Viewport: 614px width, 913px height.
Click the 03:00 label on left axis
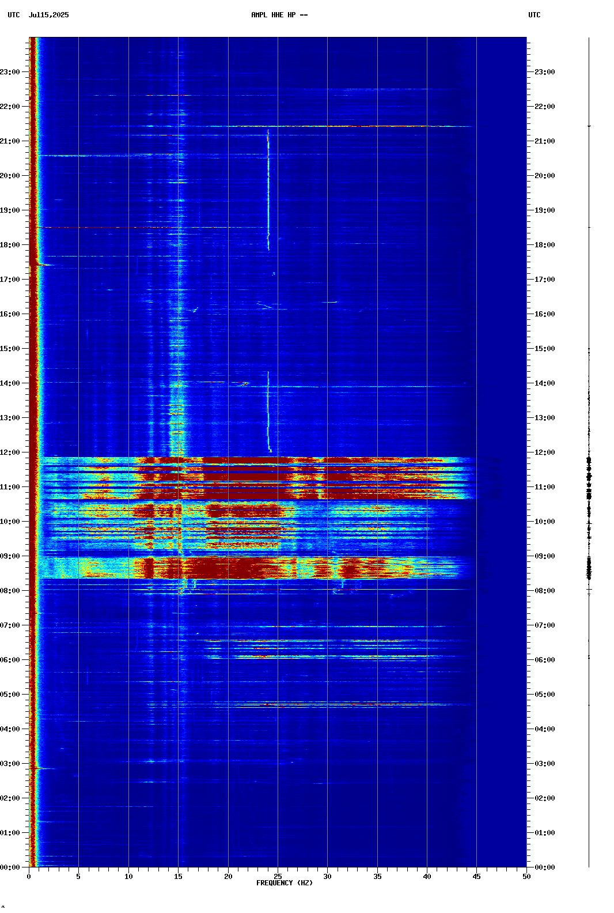10,764
